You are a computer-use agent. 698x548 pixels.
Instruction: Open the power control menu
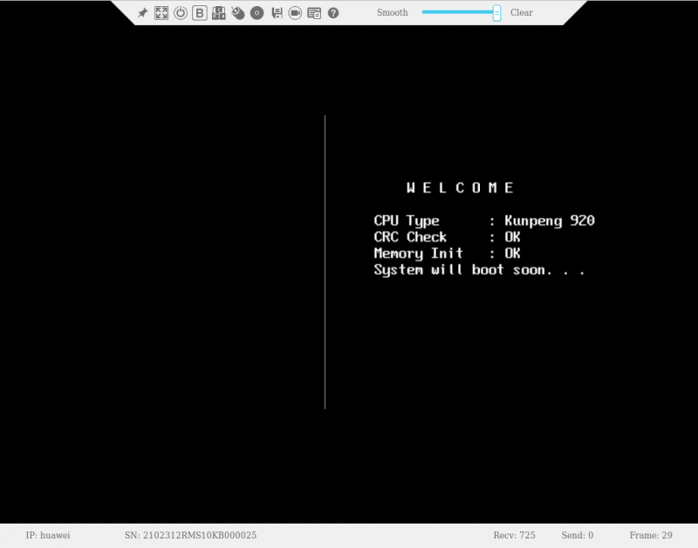[181, 13]
